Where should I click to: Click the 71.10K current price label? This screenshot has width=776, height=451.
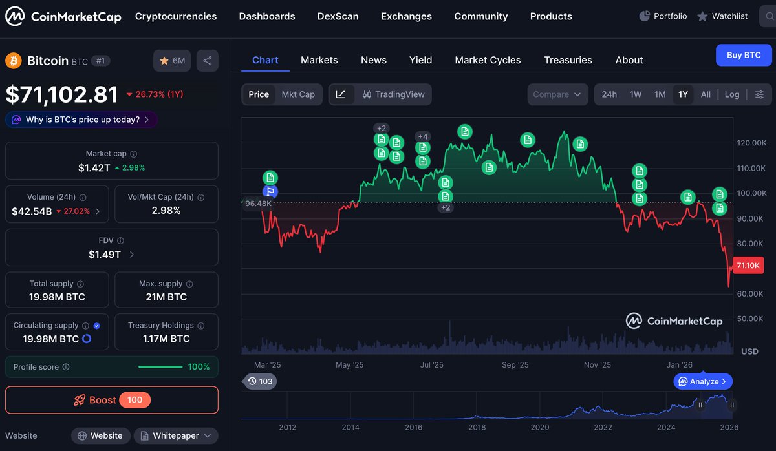tap(748, 266)
